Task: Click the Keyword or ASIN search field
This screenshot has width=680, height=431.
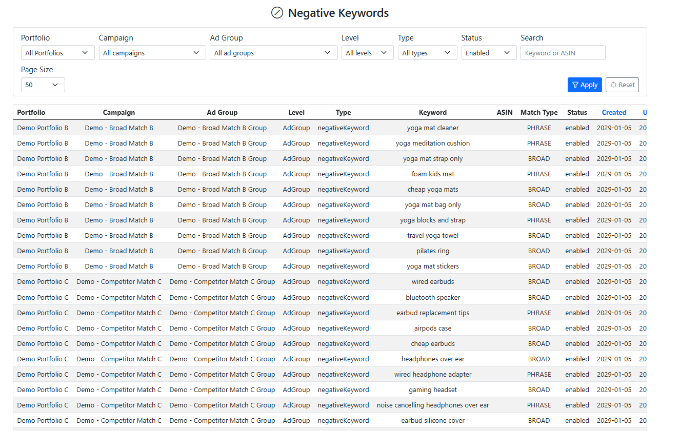Action: [563, 53]
